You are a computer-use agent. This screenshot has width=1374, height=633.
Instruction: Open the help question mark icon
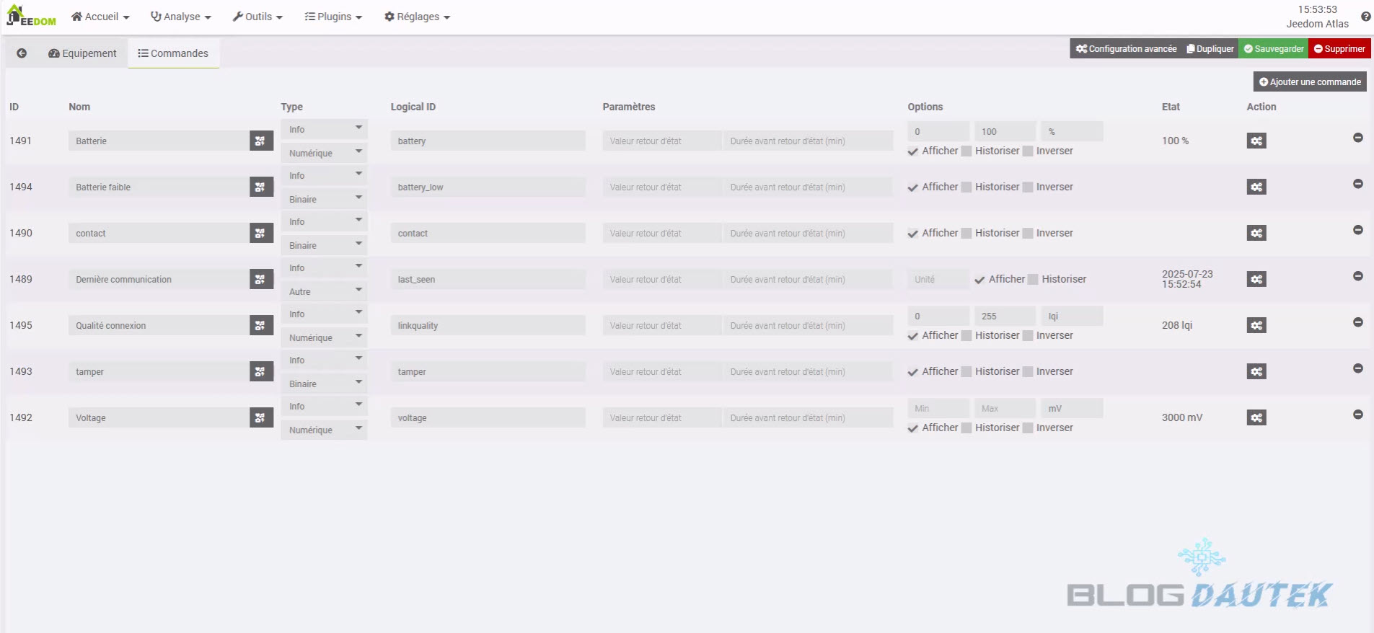click(1365, 17)
